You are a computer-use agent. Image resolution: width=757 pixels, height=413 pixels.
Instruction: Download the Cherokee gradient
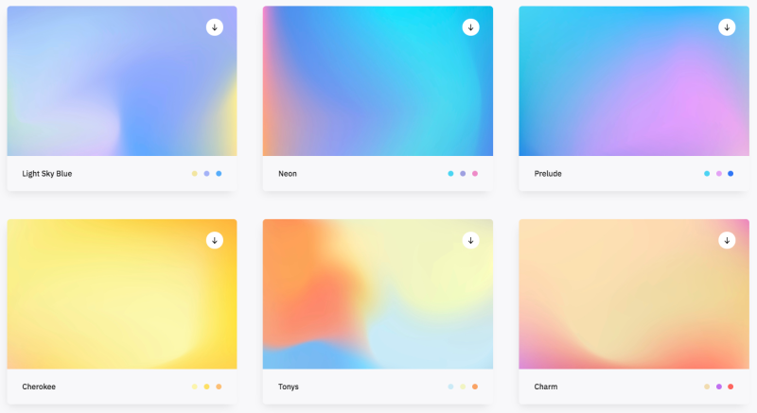[x=215, y=240]
